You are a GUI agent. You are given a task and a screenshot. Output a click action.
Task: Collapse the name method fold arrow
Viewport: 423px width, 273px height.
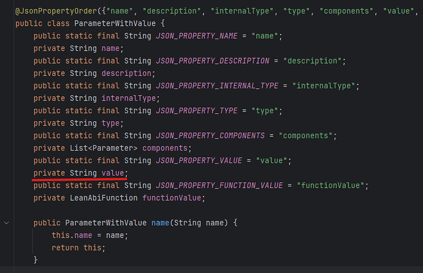pos(7,223)
